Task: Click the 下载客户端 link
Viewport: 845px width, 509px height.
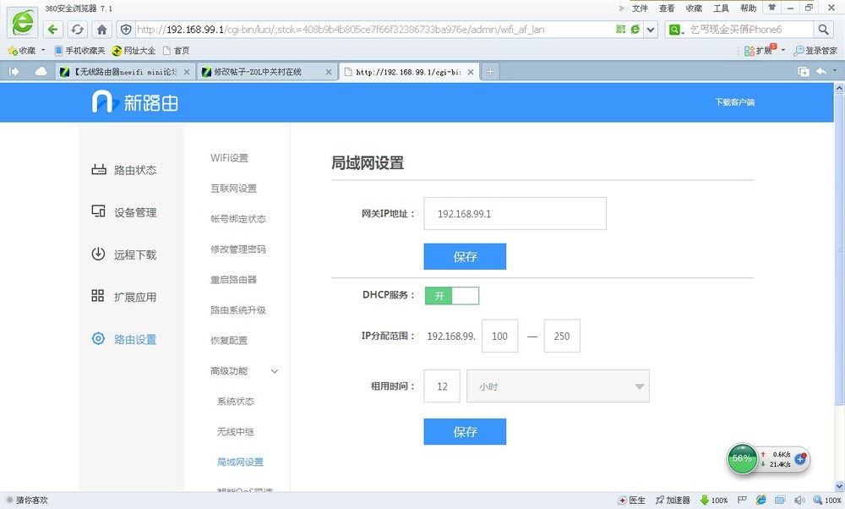Action: pyautogui.click(x=733, y=102)
